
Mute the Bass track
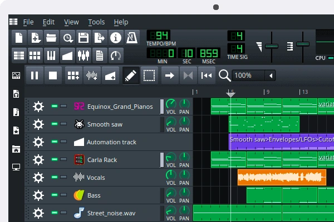click(55, 195)
